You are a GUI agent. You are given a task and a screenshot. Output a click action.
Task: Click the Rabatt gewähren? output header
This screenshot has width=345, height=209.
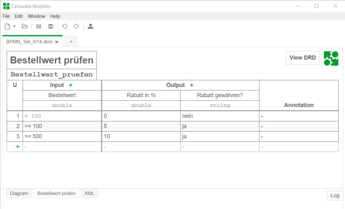(220, 95)
